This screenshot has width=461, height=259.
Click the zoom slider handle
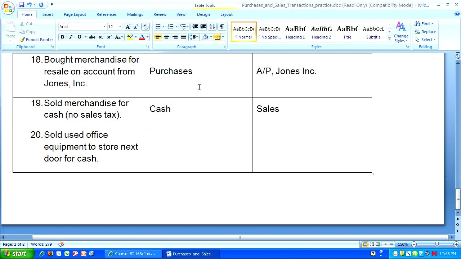(437, 245)
